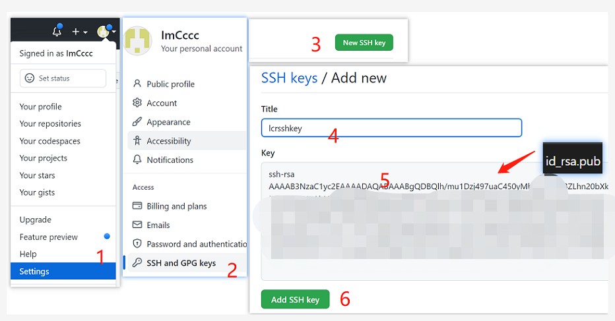The height and width of the screenshot is (321, 615).
Task: Open Your repositories menu entry
Action: tap(50, 124)
